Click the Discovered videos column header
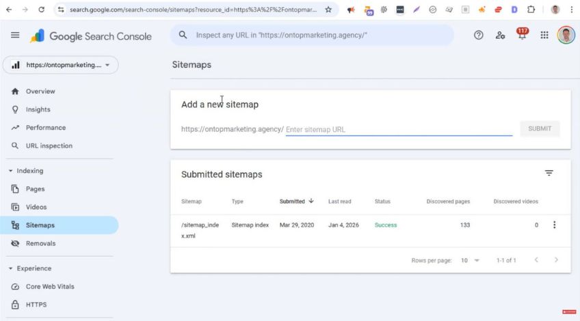 (516, 201)
